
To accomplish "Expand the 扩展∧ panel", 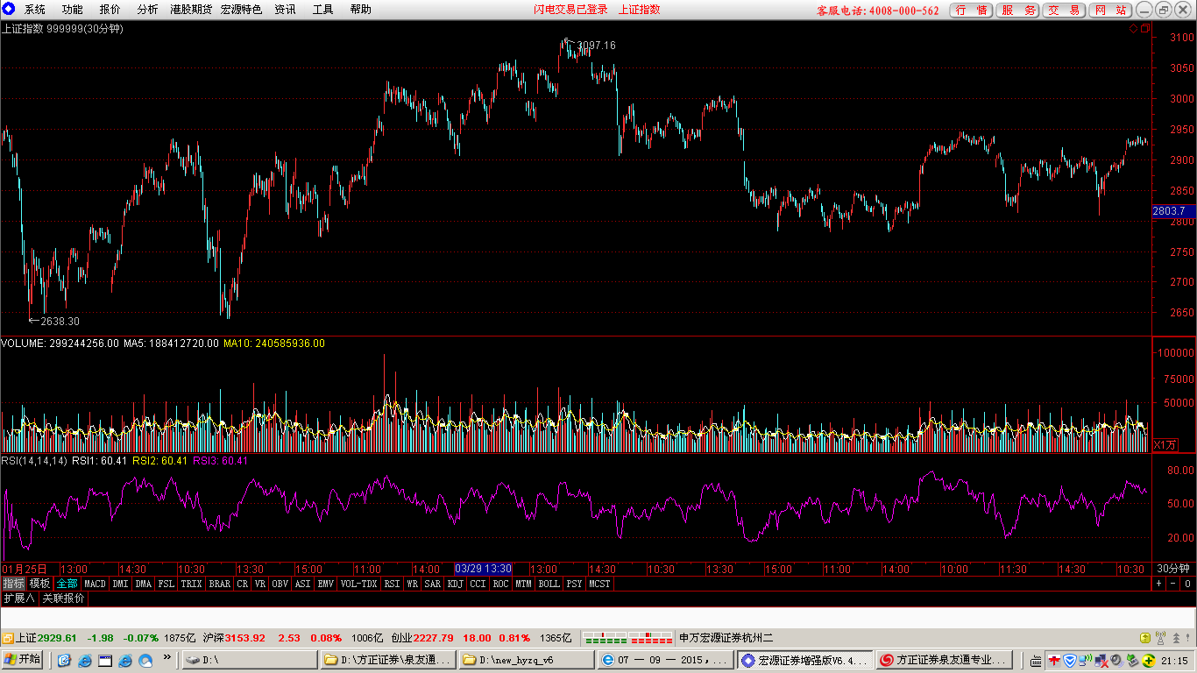I will point(19,599).
